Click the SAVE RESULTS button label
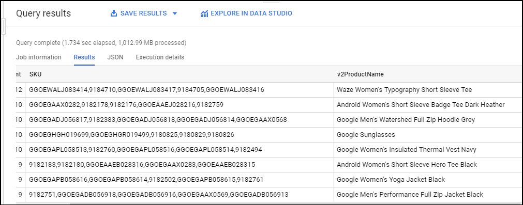Image resolution: width=523 pixels, height=205 pixels. click(x=143, y=13)
